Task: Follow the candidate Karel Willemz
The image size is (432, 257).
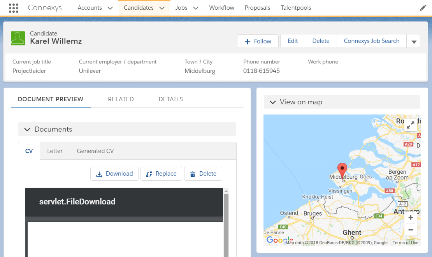Action: click(258, 41)
